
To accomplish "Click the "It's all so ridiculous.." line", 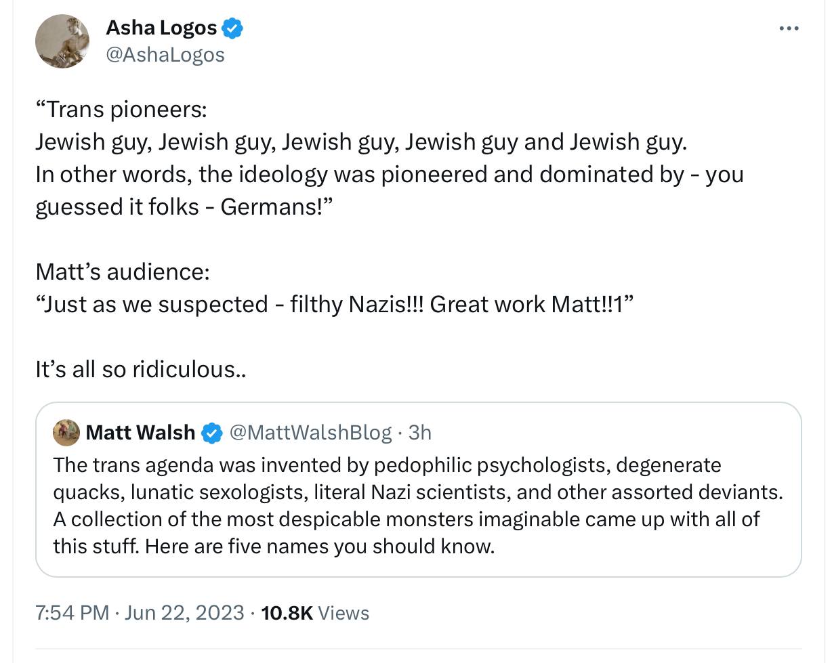I will (141, 369).
